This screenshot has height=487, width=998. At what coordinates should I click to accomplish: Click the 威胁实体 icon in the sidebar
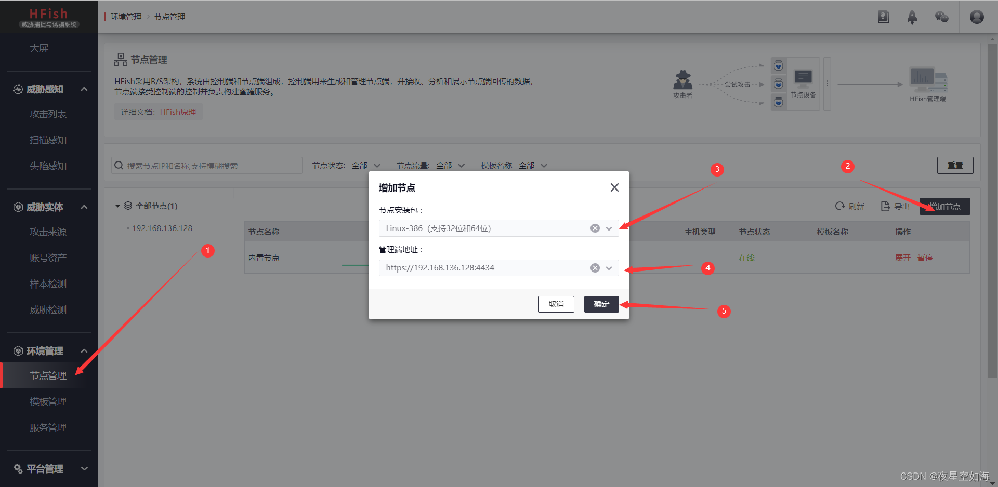click(17, 207)
